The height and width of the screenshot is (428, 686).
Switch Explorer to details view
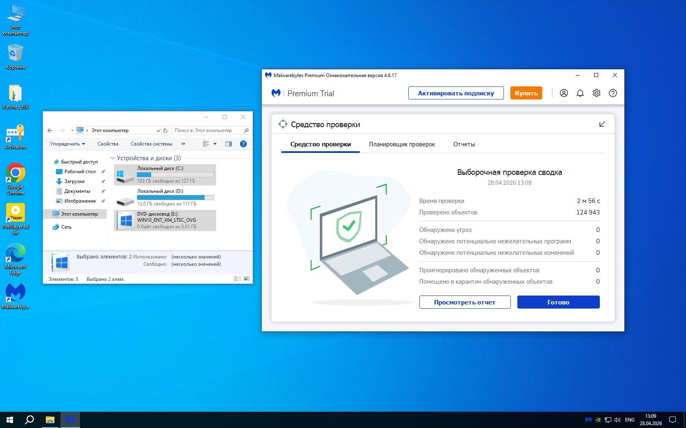[238, 279]
